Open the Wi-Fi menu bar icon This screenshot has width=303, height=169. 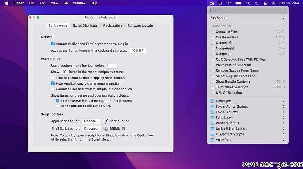[x=229, y=3]
